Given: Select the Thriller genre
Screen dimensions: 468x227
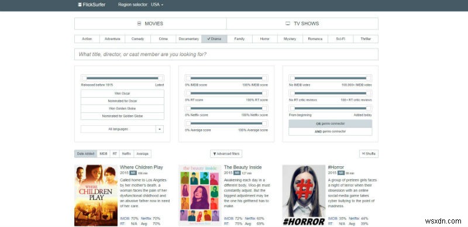Looking at the screenshot, I should (366, 39).
